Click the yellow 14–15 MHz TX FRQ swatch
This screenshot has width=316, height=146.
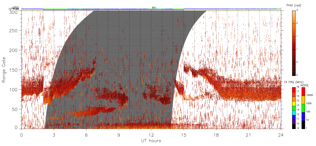pos(294,104)
